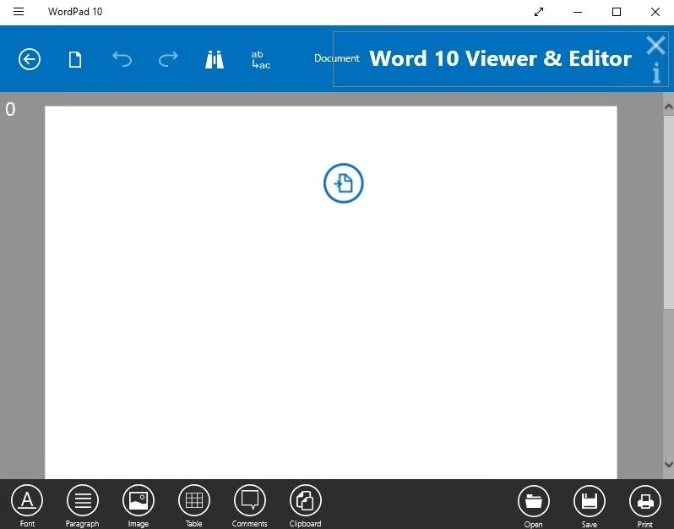The height and width of the screenshot is (529, 674).
Task: Click the scroll up arrow
Action: tap(668, 106)
